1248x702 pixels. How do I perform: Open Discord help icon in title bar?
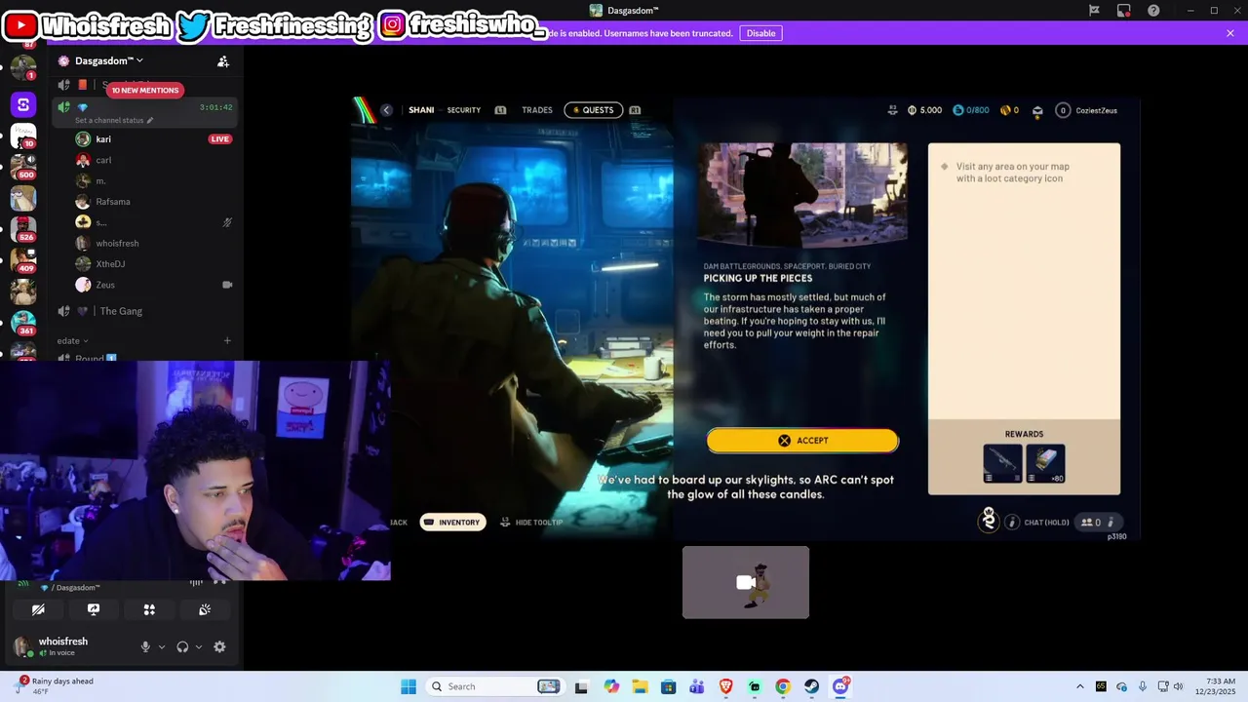[1154, 11]
